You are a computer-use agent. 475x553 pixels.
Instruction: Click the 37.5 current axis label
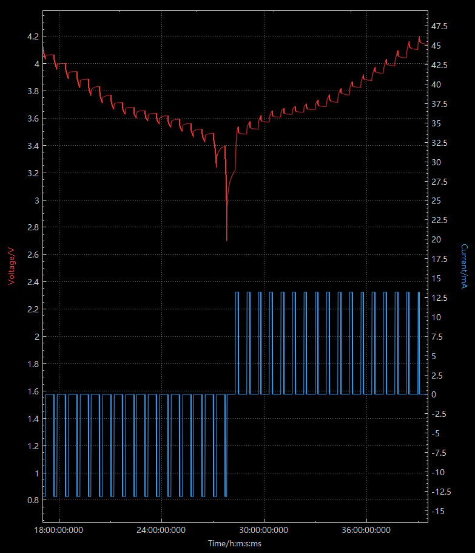(x=439, y=104)
